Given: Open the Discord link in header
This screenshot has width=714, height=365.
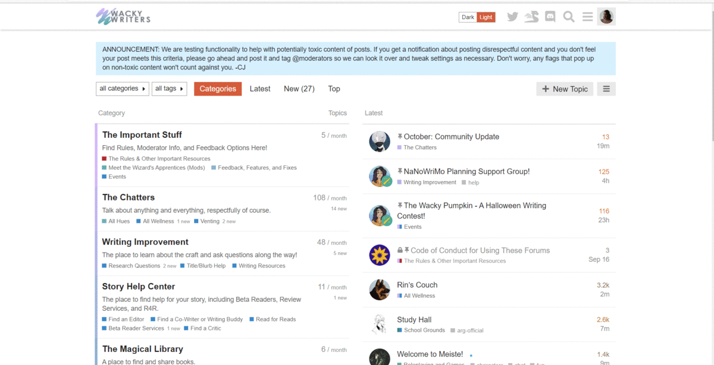Looking at the screenshot, I should coord(550,17).
